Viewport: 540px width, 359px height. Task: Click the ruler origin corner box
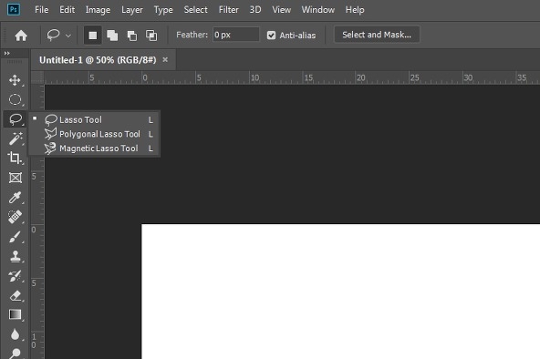tap(37, 77)
